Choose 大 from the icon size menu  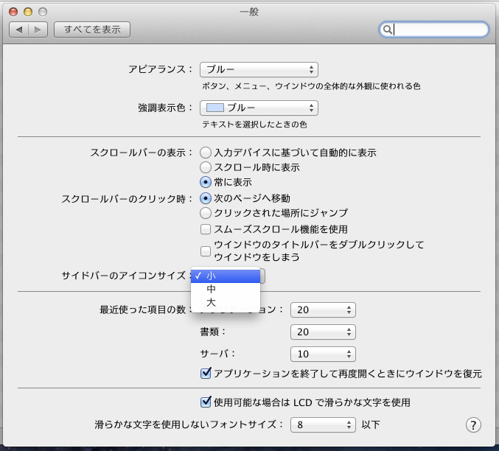click(x=212, y=302)
